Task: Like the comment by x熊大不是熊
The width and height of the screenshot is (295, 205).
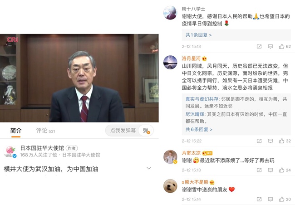Action: pos(282,199)
